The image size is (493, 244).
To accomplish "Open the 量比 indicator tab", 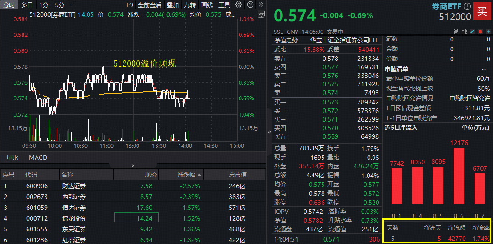I will click(12, 158).
